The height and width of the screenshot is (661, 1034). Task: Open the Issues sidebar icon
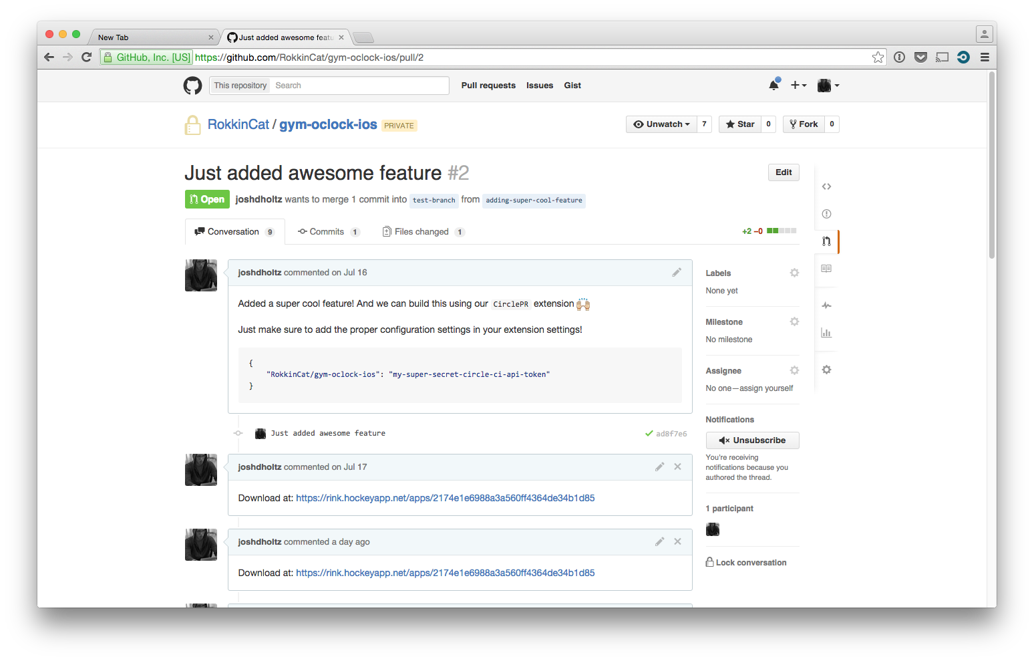[826, 214]
